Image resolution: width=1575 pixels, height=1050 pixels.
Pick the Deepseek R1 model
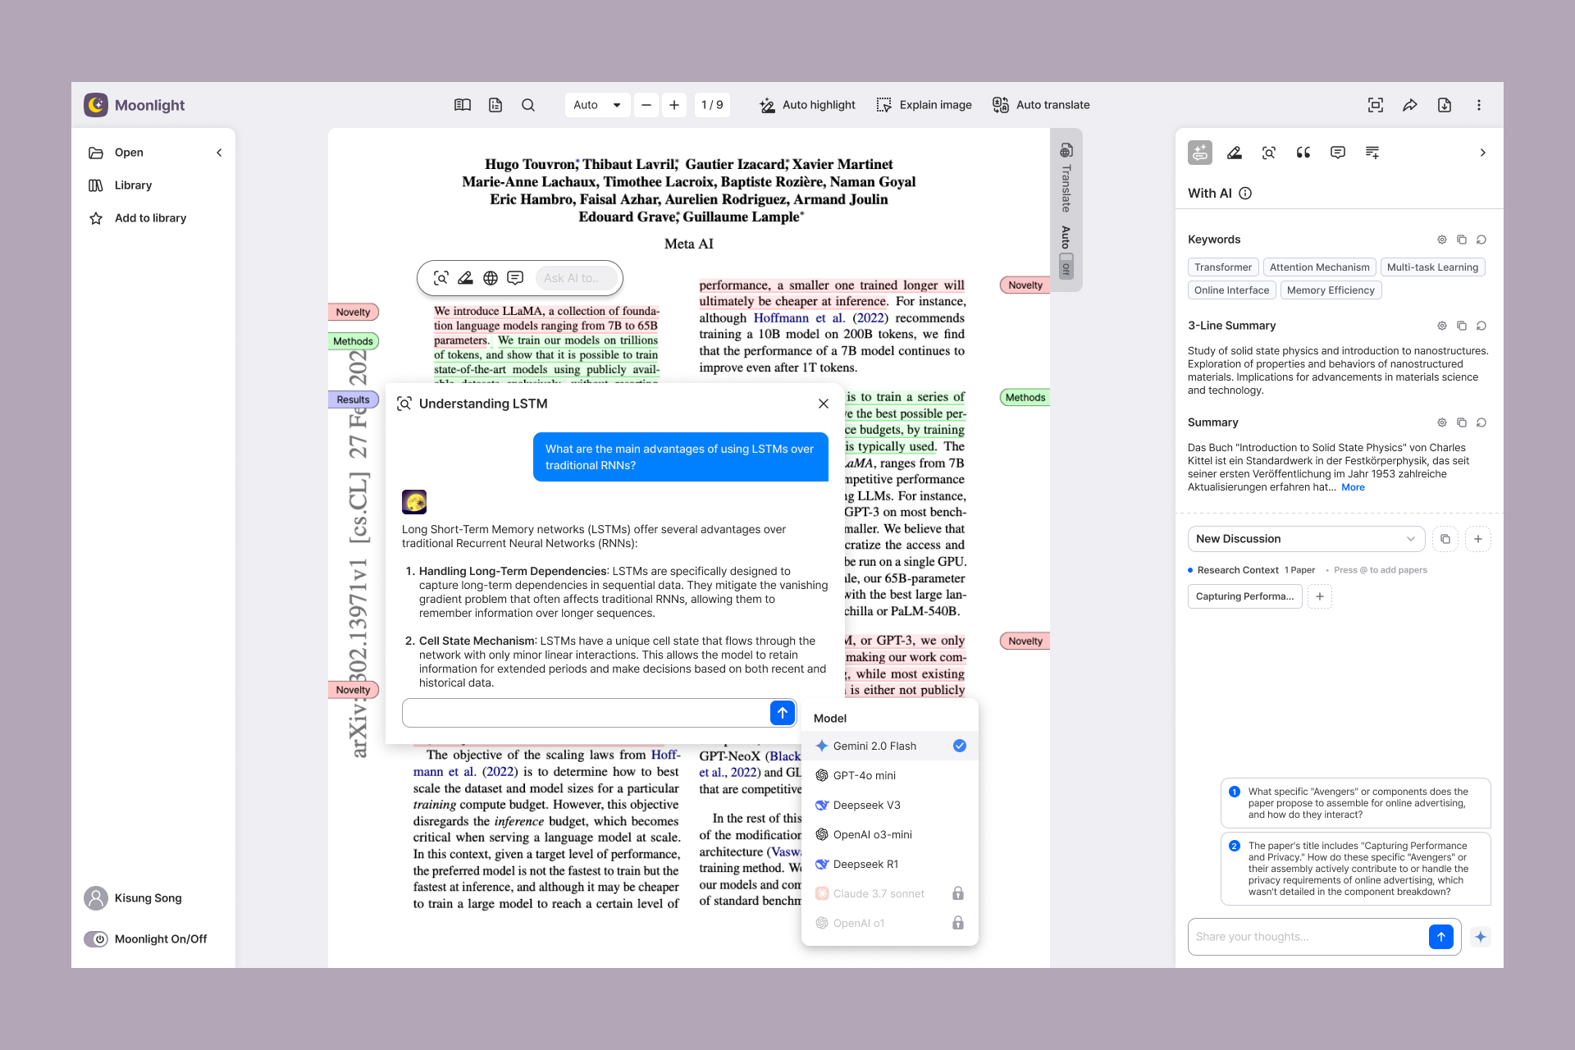(x=890, y=864)
